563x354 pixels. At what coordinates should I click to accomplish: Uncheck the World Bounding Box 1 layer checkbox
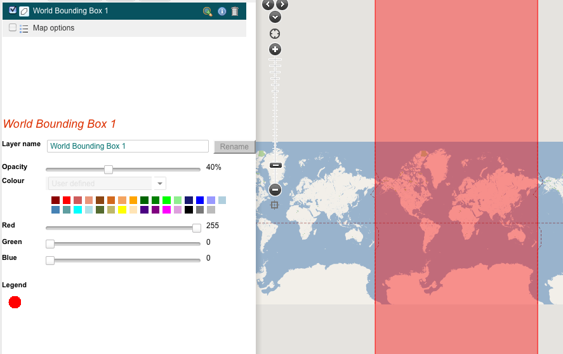click(x=13, y=10)
